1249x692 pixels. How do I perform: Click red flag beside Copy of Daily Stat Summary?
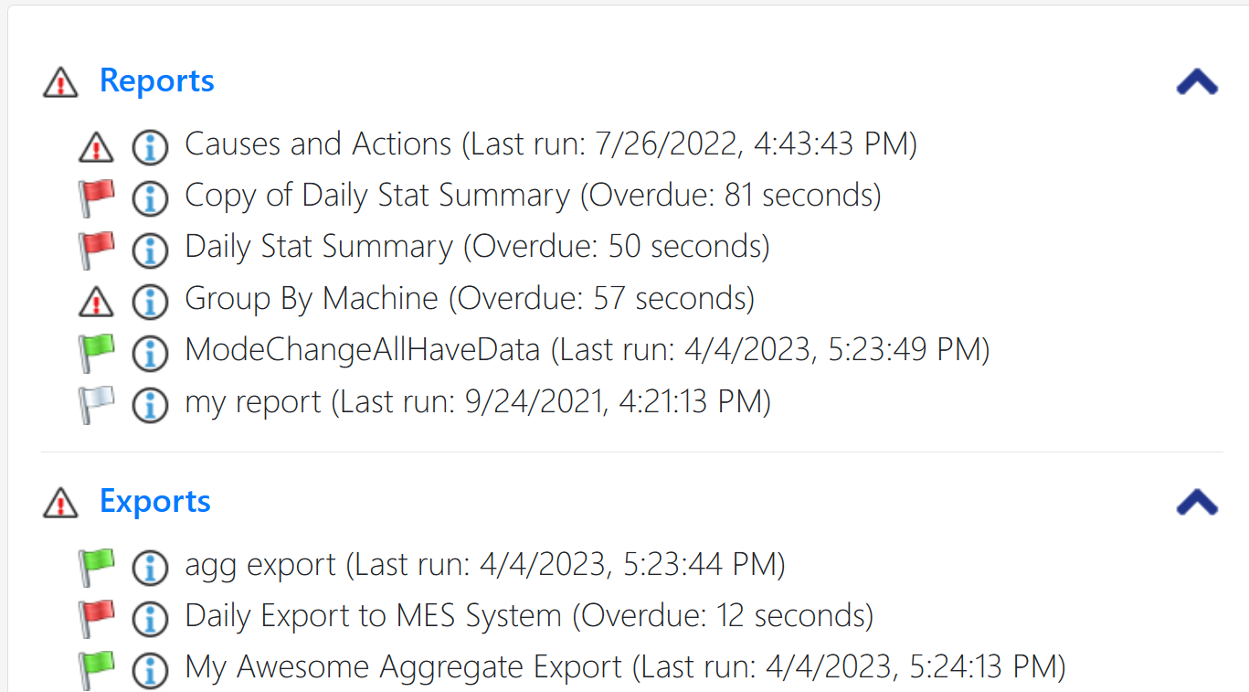[96, 197]
